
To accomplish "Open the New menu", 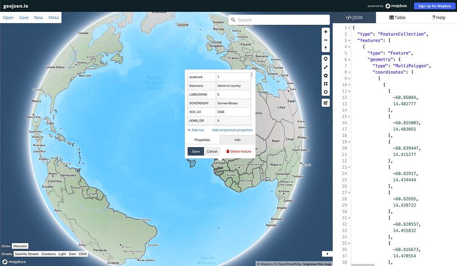I will pyautogui.click(x=38, y=17).
